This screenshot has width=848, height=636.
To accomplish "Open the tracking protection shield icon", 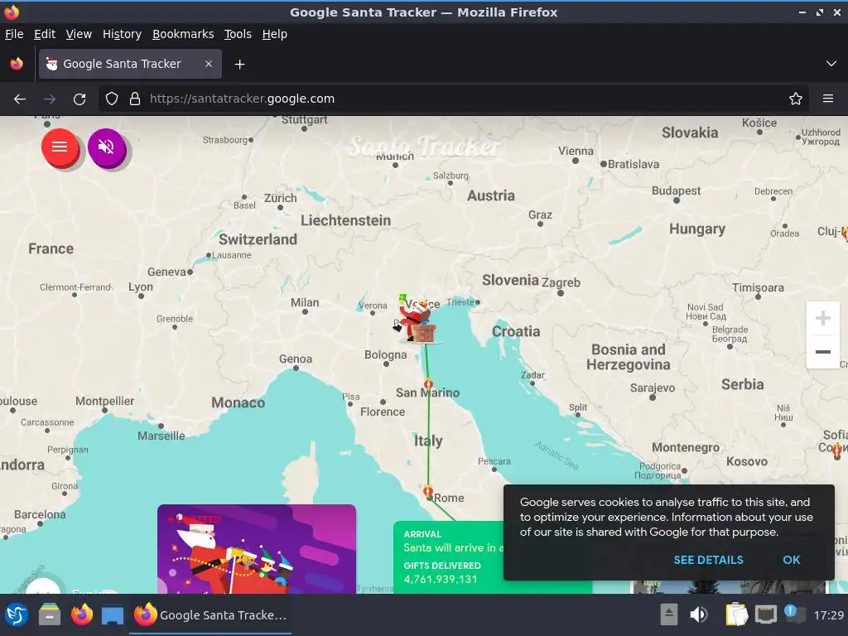I will (x=112, y=99).
